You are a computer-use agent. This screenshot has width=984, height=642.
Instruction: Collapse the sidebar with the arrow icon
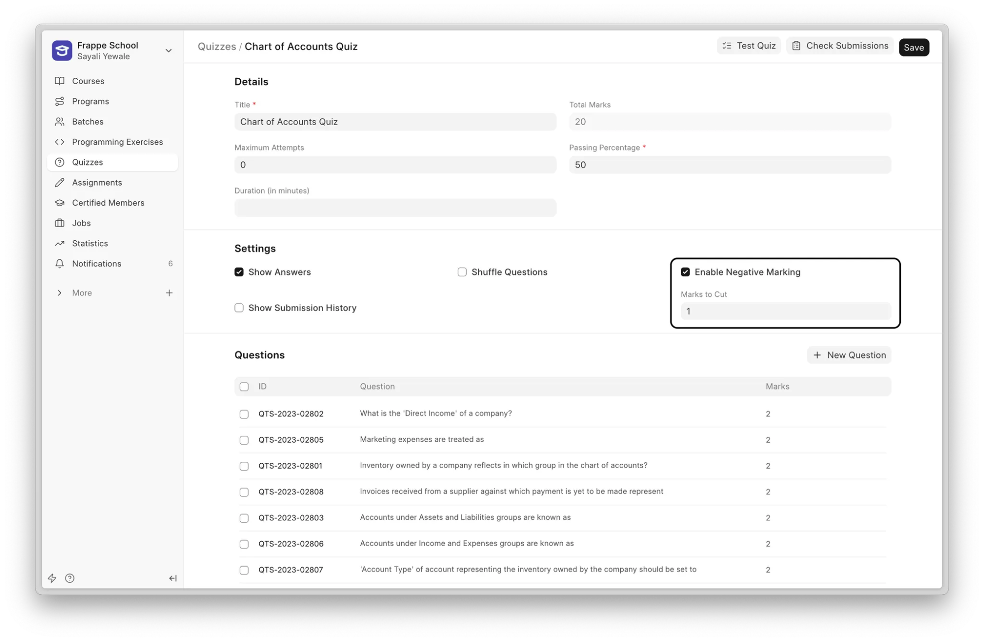(x=173, y=578)
